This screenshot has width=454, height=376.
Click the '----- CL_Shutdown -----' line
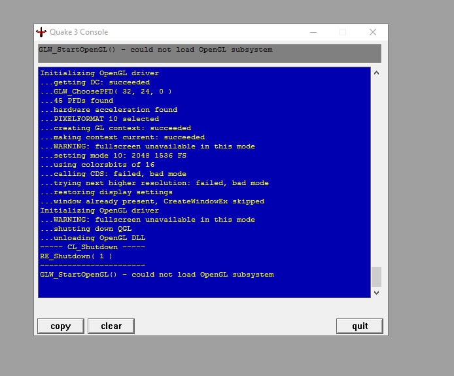(93, 247)
